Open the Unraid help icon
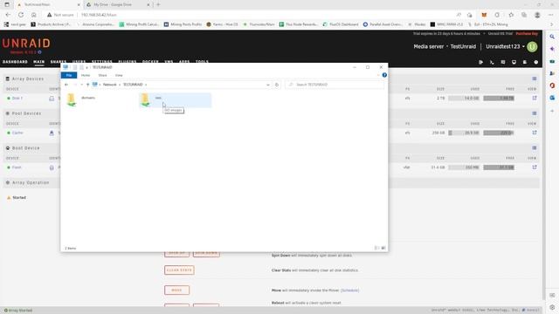The image size is (559, 314). 535,62
